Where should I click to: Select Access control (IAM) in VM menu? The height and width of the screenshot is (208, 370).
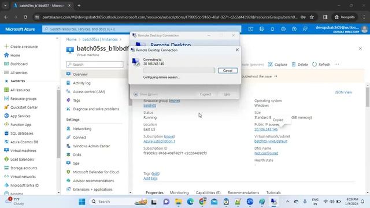[89, 91]
